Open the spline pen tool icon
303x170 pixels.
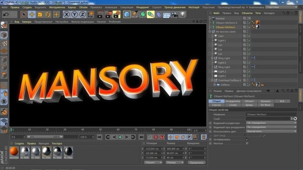tap(135, 14)
